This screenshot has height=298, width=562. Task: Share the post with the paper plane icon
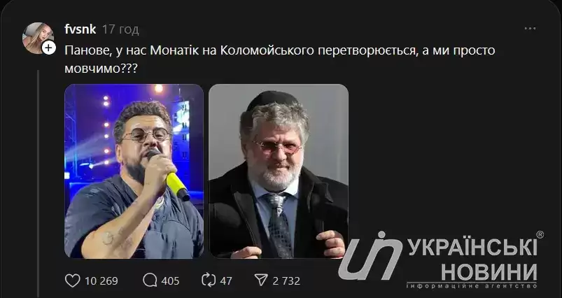point(261,281)
